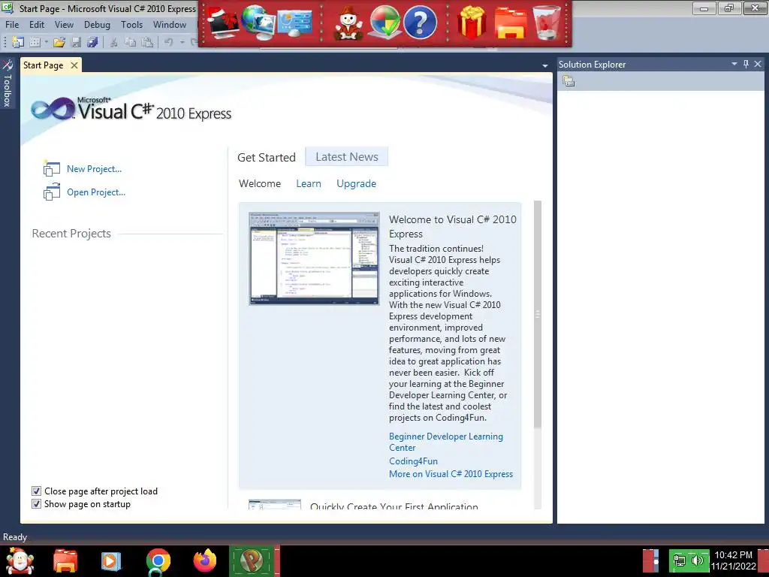Click the Add New Item toolbar icon
Screen dimensions: 769x577
coord(35,42)
